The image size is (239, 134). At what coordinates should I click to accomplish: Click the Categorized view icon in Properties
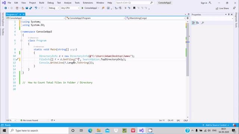tap(193, 23)
